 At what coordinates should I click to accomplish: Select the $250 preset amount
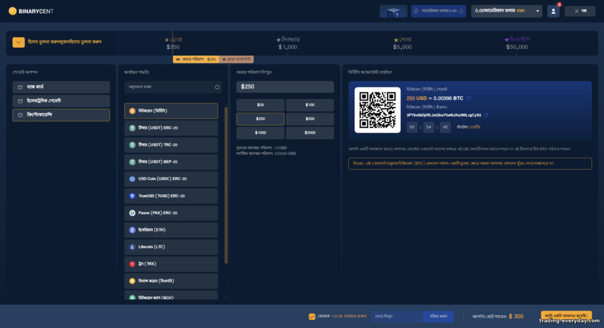coord(260,119)
